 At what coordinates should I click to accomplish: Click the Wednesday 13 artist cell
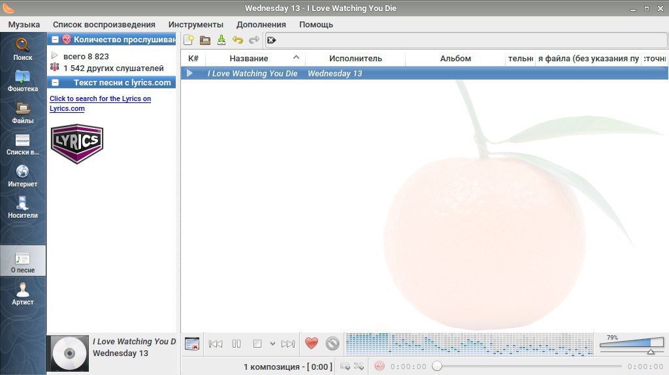click(335, 73)
